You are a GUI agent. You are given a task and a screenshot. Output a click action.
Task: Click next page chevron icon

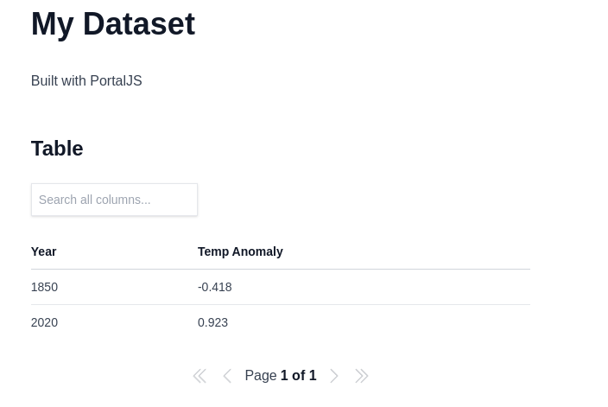click(x=334, y=376)
